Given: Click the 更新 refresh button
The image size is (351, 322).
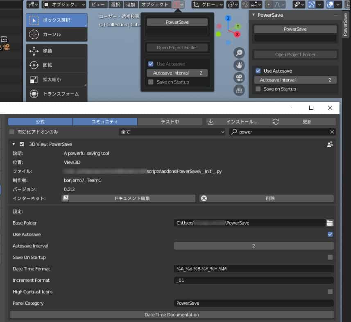Looking at the screenshot, I should pos(303,122).
